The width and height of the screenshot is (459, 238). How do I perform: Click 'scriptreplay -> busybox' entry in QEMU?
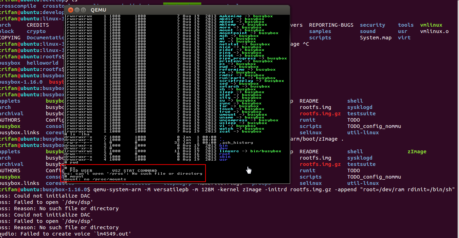pyautogui.click(x=251, y=81)
